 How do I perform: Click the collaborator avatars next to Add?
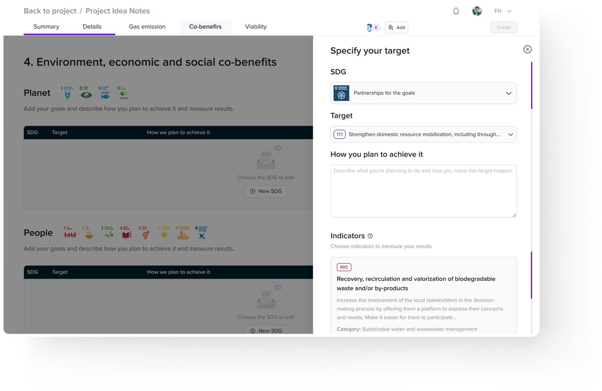pyautogui.click(x=373, y=28)
